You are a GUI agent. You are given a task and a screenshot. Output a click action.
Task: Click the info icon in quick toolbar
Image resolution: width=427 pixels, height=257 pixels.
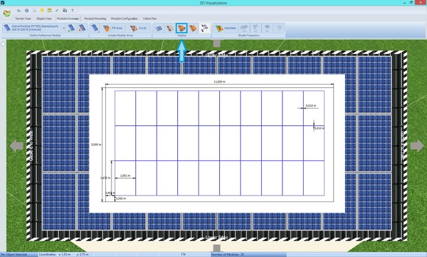tap(26, 10)
